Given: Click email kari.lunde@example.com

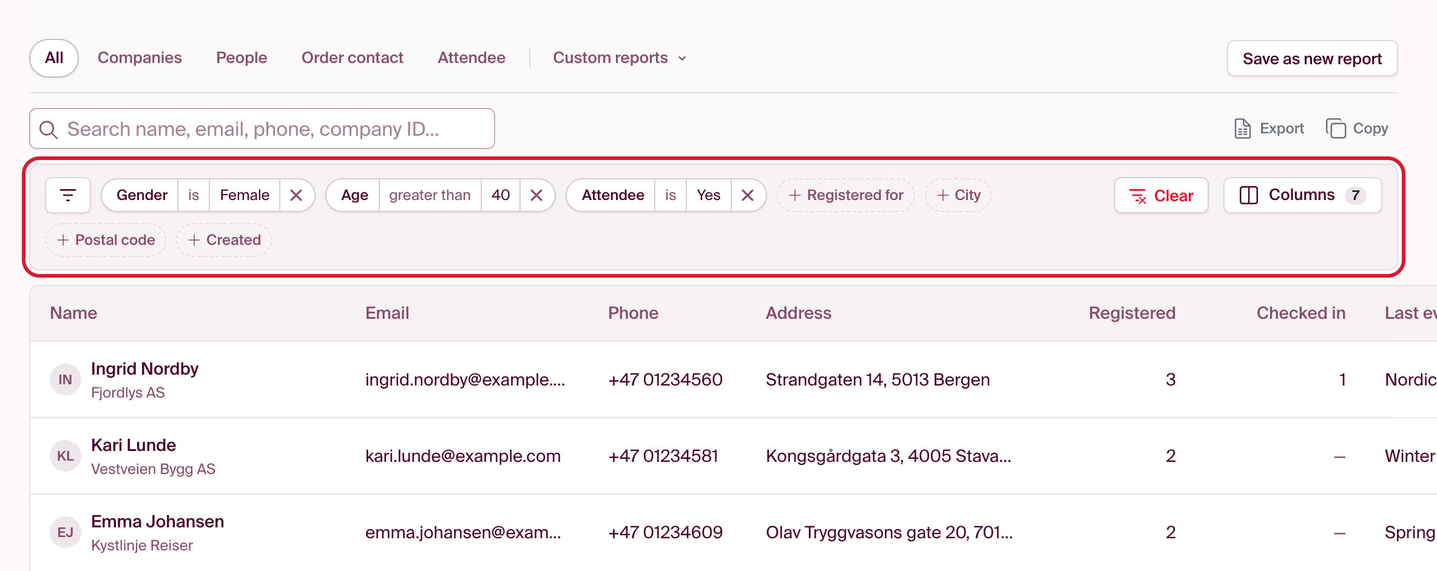Looking at the screenshot, I should 463,456.
